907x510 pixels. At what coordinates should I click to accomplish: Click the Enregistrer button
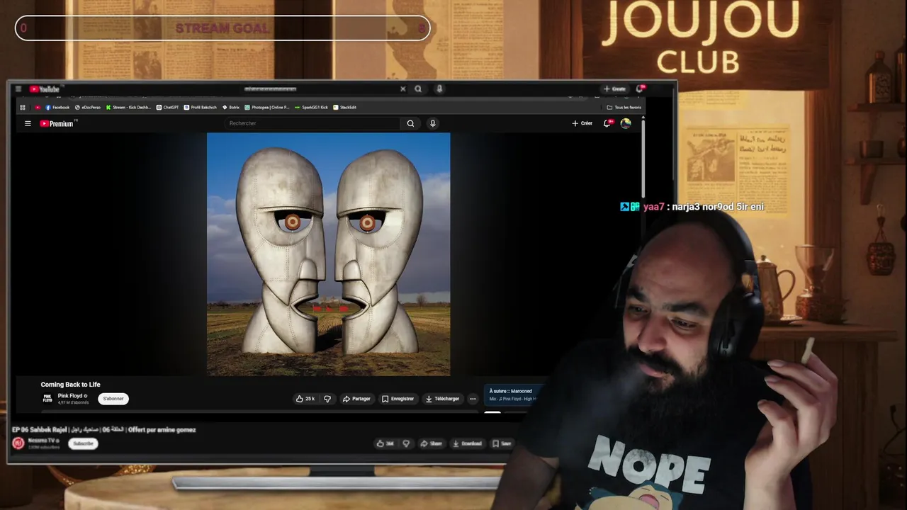click(x=398, y=399)
